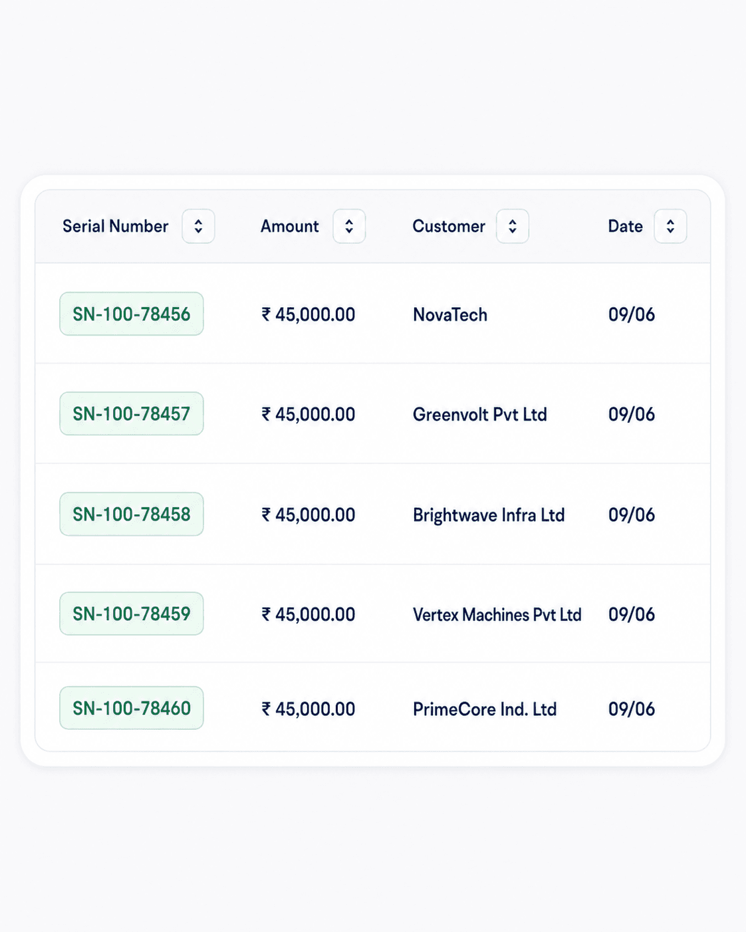Select Brightwave Infra Ltd customer entry
Image resolution: width=746 pixels, height=932 pixels.
[x=489, y=515]
